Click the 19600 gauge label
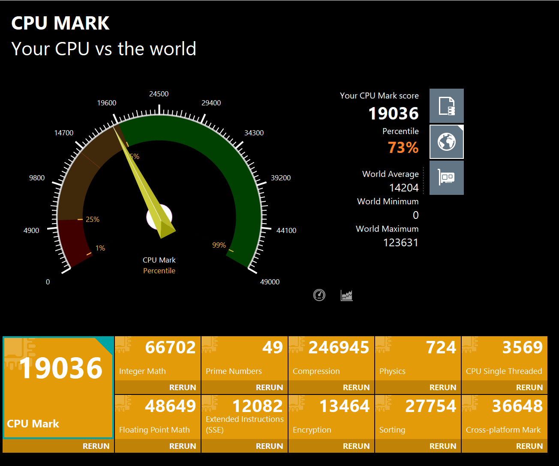 [x=107, y=103]
